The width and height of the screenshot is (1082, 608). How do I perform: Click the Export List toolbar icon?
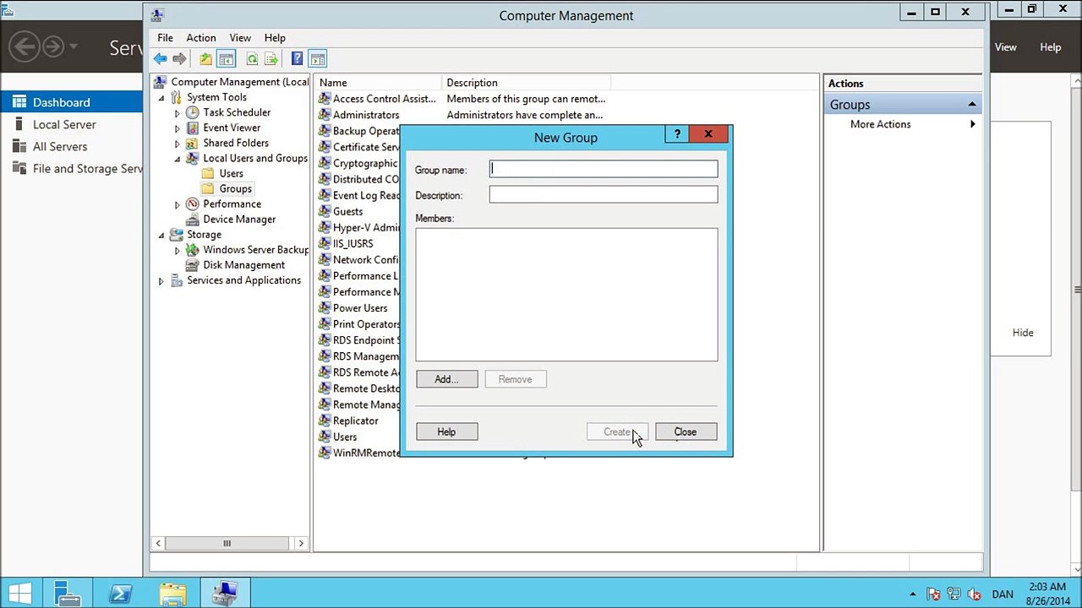(x=270, y=59)
